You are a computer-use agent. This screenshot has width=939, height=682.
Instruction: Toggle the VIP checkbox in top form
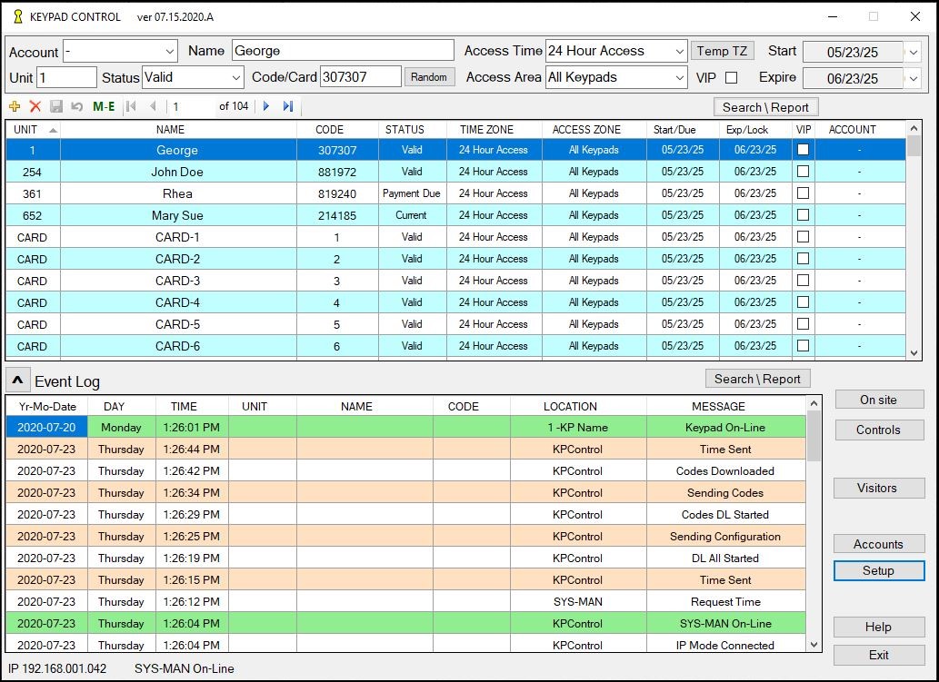pyautogui.click(x=731, y=78)
